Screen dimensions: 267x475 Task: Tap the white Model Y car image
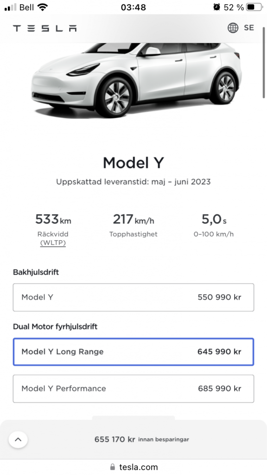pos(136,79)
